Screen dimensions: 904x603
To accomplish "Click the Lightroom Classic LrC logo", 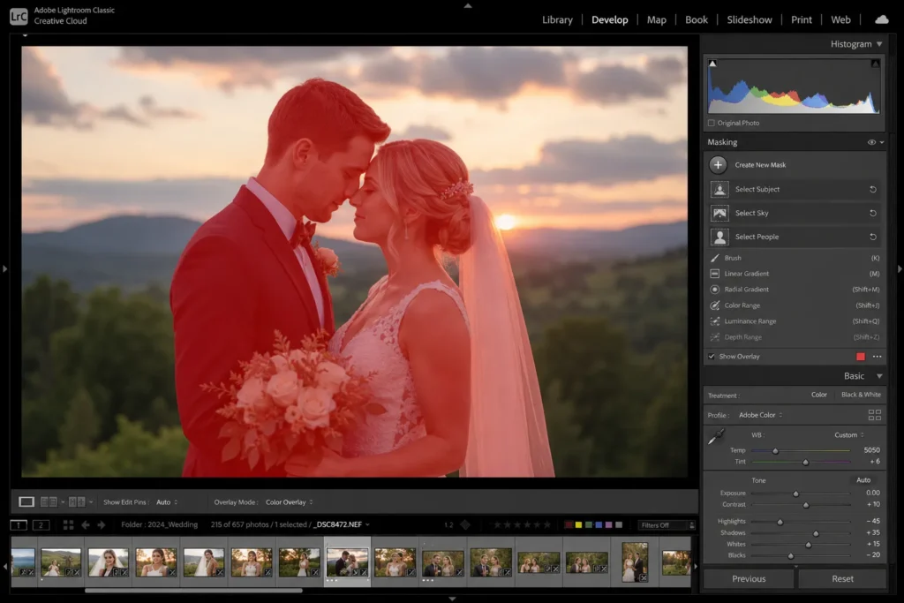I will point(19,16).
